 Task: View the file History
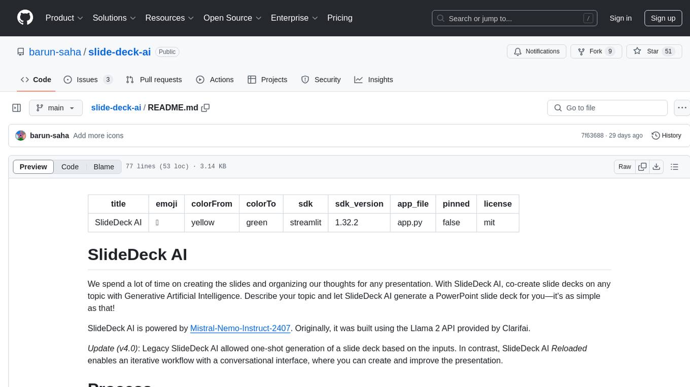pos(666,136)
